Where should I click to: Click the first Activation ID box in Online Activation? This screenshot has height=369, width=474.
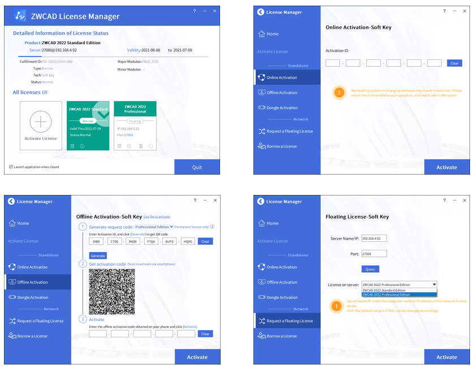333,63
